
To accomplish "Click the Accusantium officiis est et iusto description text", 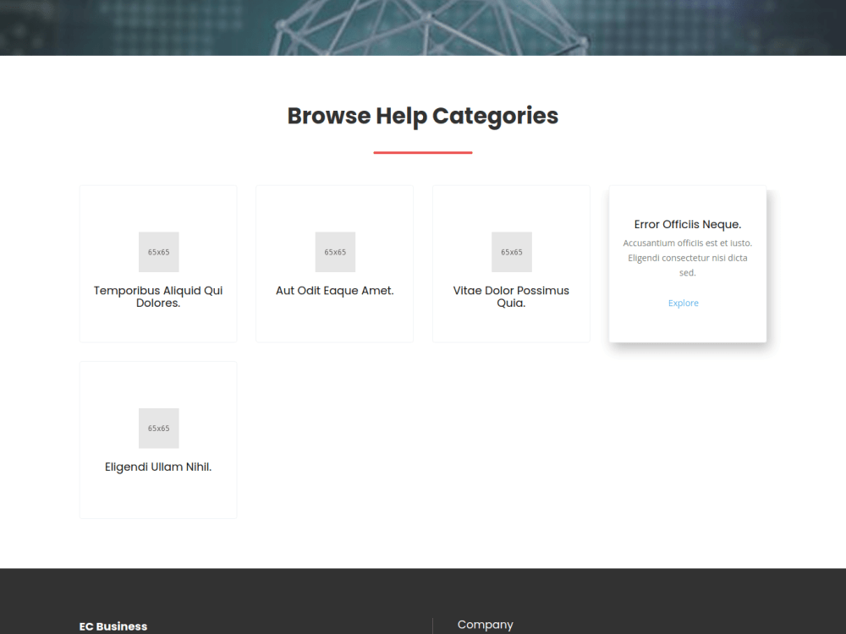I will tap(687, 258).
